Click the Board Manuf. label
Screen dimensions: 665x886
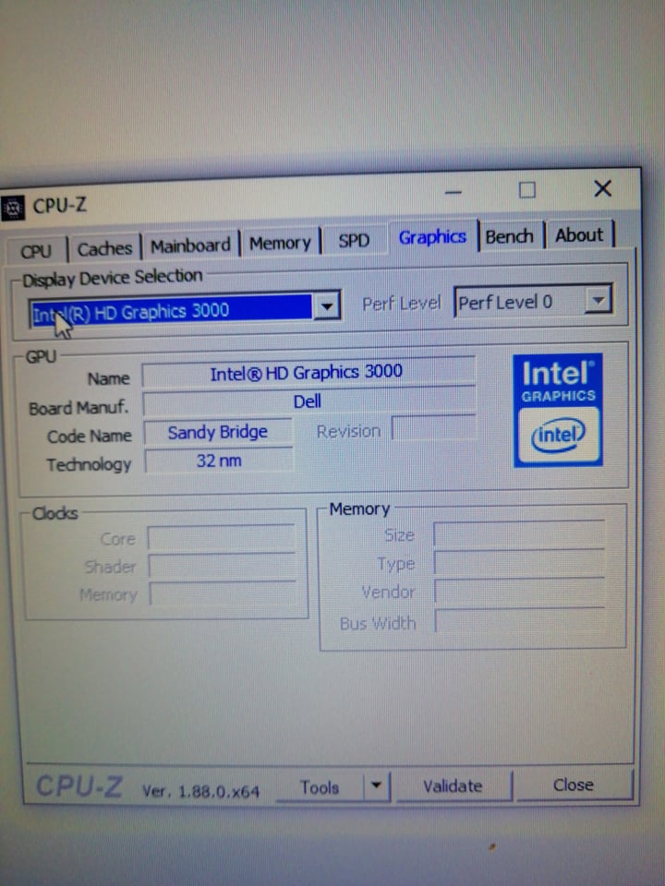click(79, 408)
